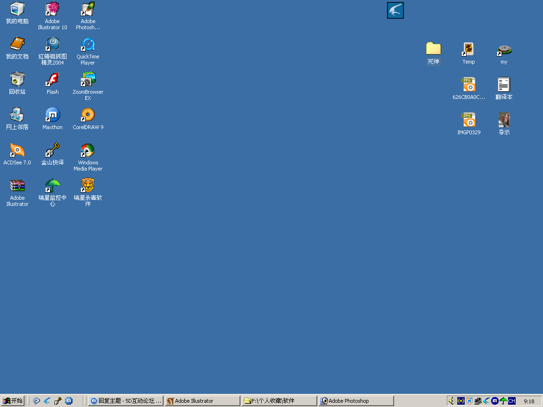The image size is (543, 407).
Task: Switch to Adobe Photoshop taskbar window
Action: tap(356, 401)
